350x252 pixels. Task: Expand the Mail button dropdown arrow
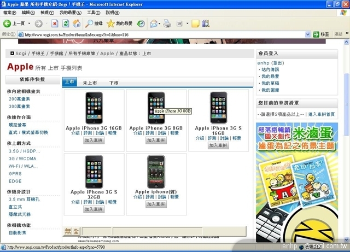[x=159, y=24]
